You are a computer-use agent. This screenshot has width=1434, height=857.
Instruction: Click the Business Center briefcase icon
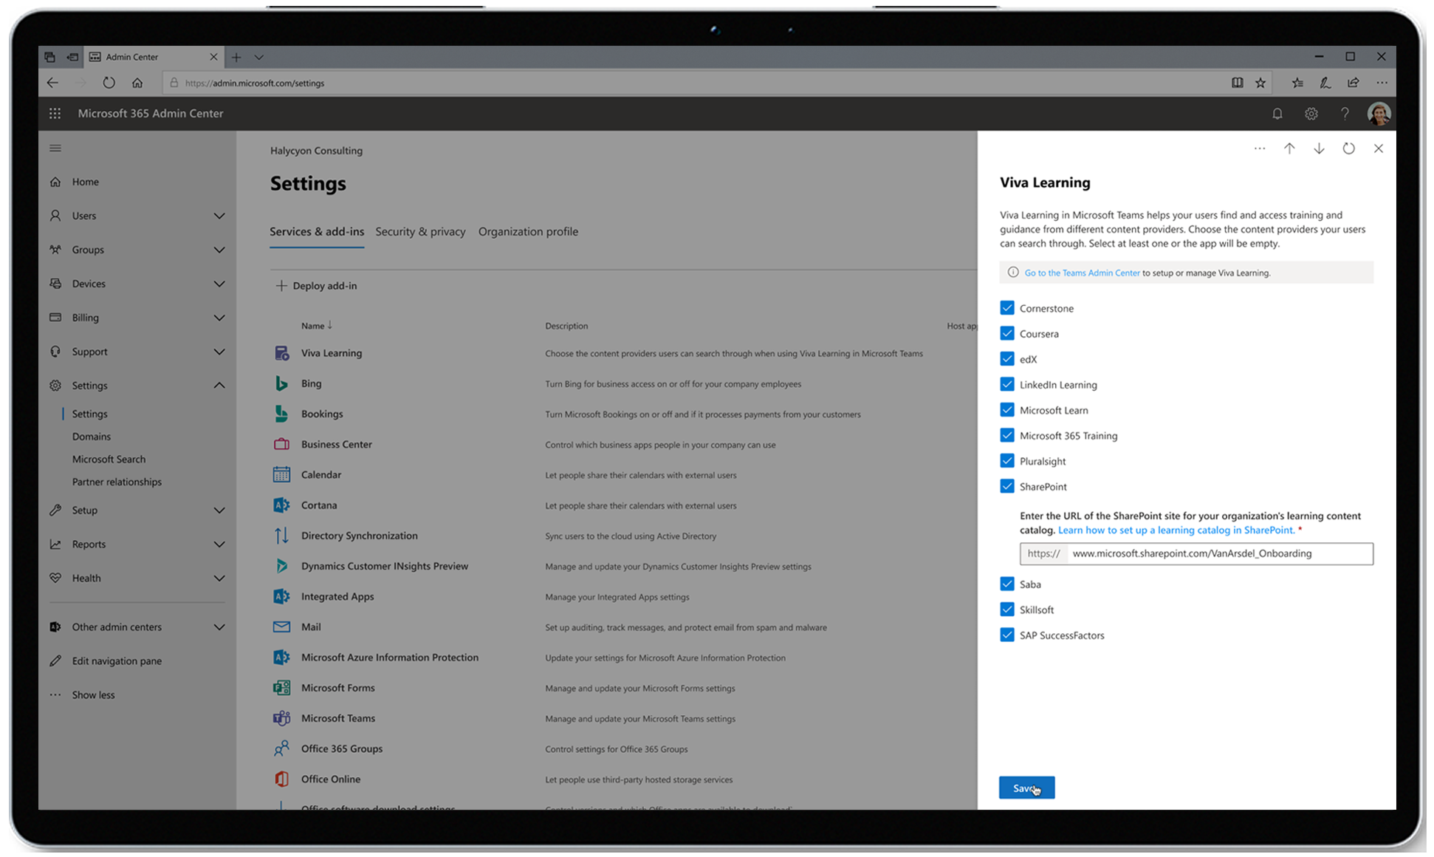281,443
